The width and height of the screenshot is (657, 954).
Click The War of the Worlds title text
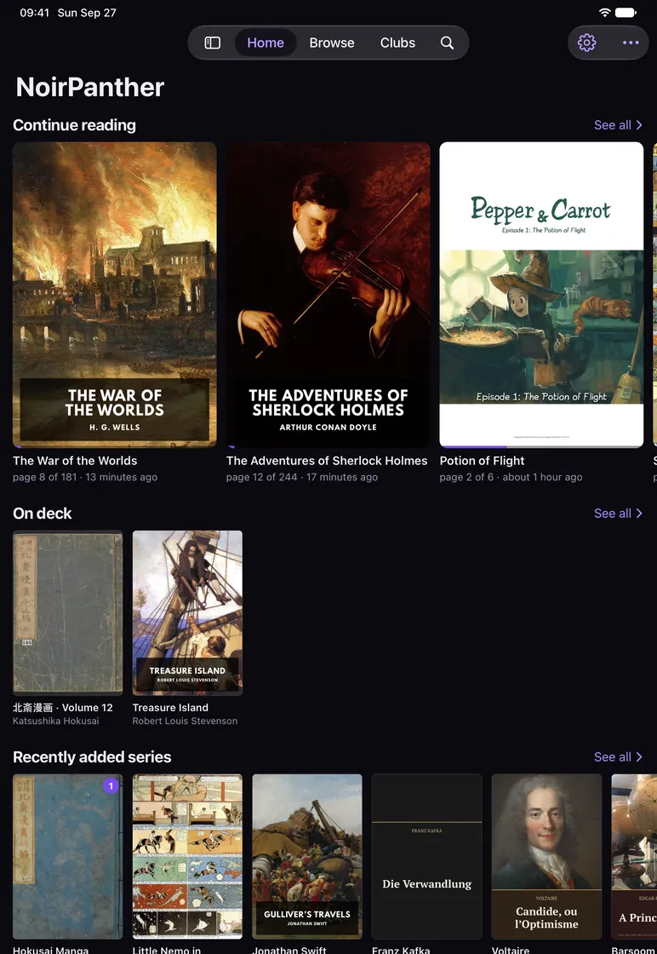(x=75, y=461)
